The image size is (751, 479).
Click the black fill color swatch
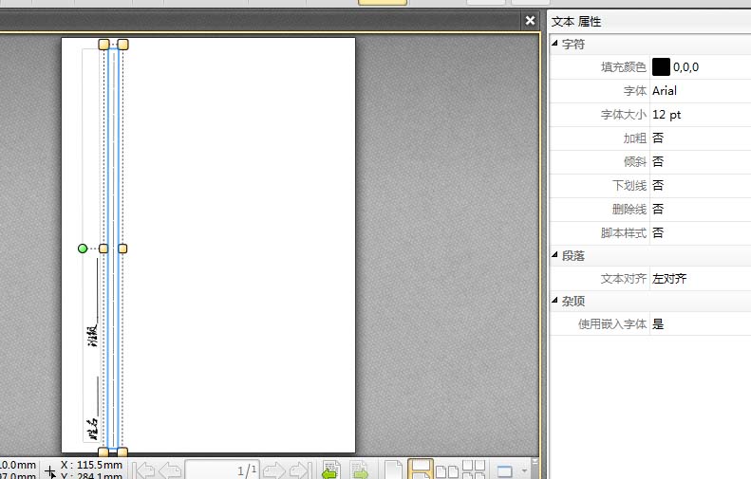tap(661, 67)
